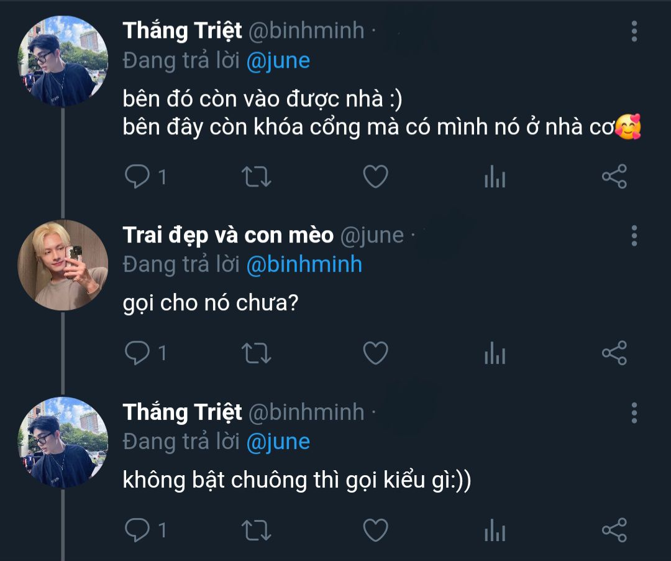
Task: Open Thắng Triệt avatar on first tweet
Action: click(x=63, y=61)
